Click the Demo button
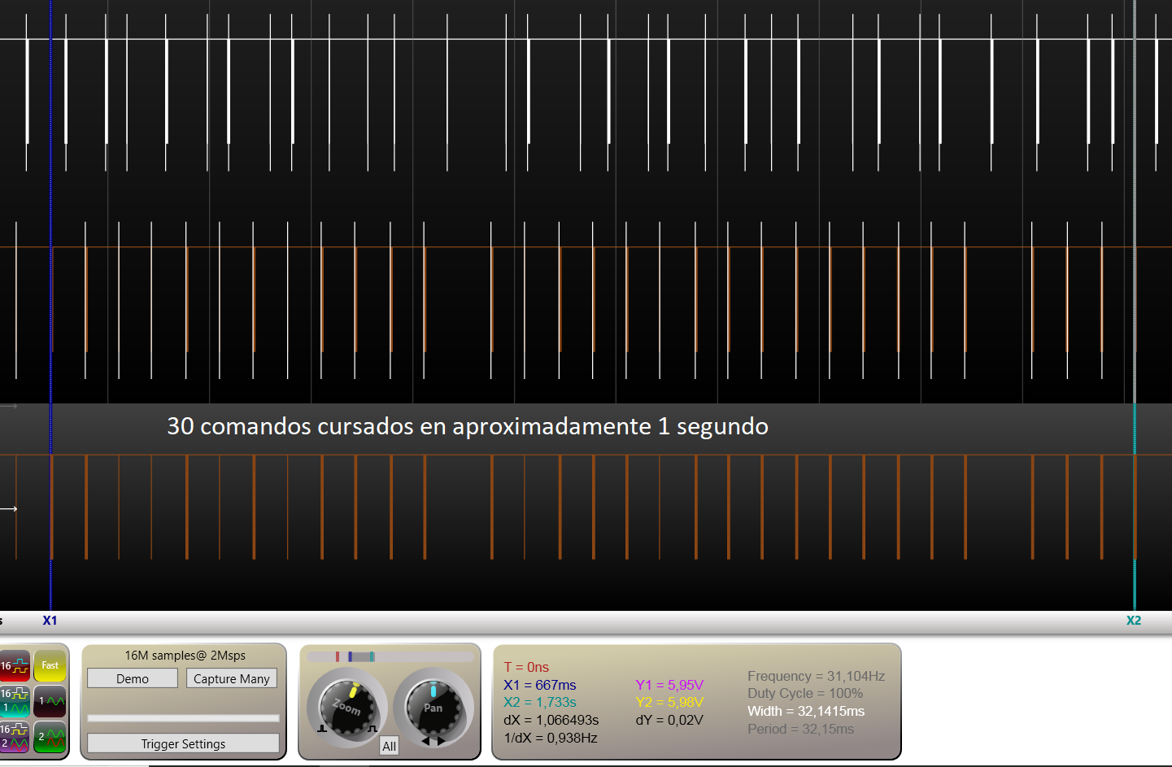1172x767 pixels. [x=133, y=678]
